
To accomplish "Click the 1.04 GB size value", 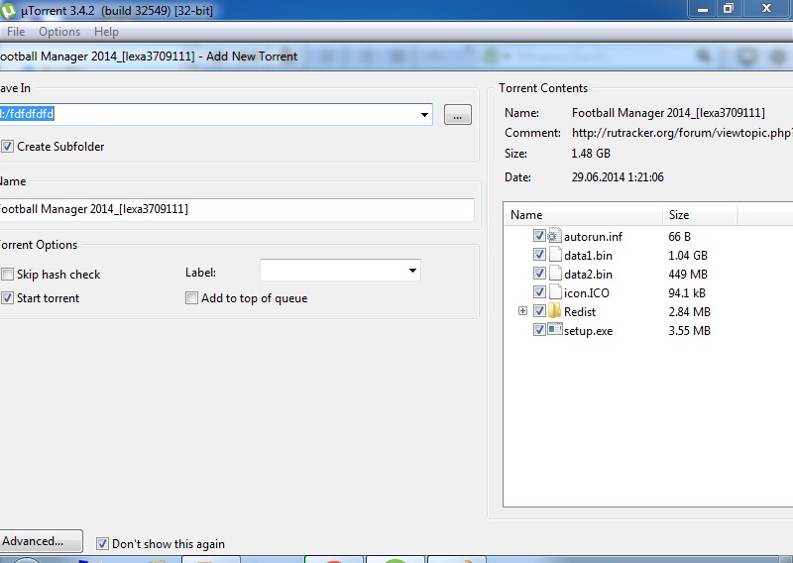I will click(x=688, y=255).
